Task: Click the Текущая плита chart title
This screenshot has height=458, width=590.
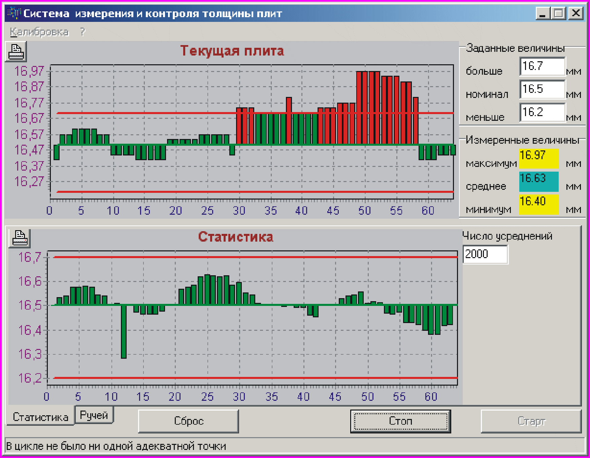Action: point(232,51)
